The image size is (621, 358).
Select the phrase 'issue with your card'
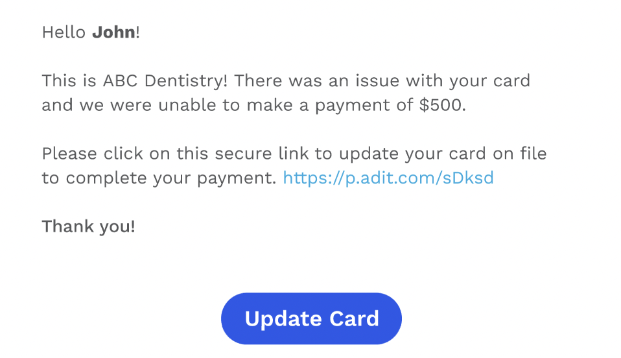click(x=443, y=81)
